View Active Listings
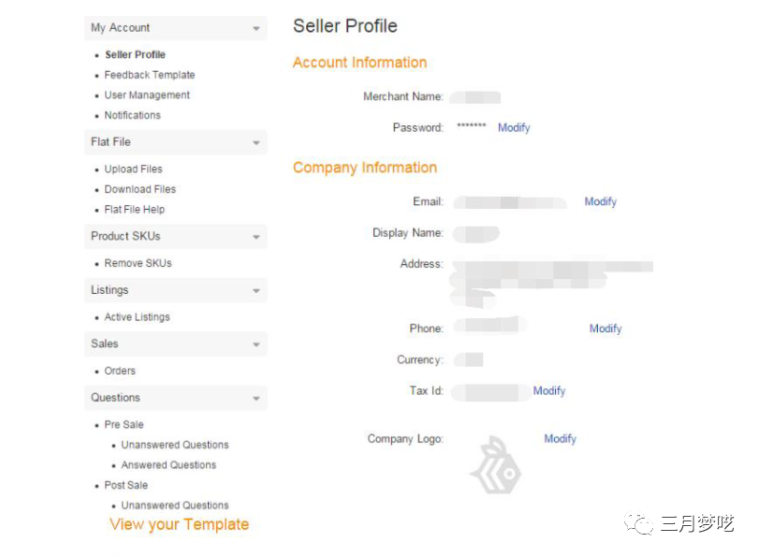 pyautogui.click(x=137, y=317)
